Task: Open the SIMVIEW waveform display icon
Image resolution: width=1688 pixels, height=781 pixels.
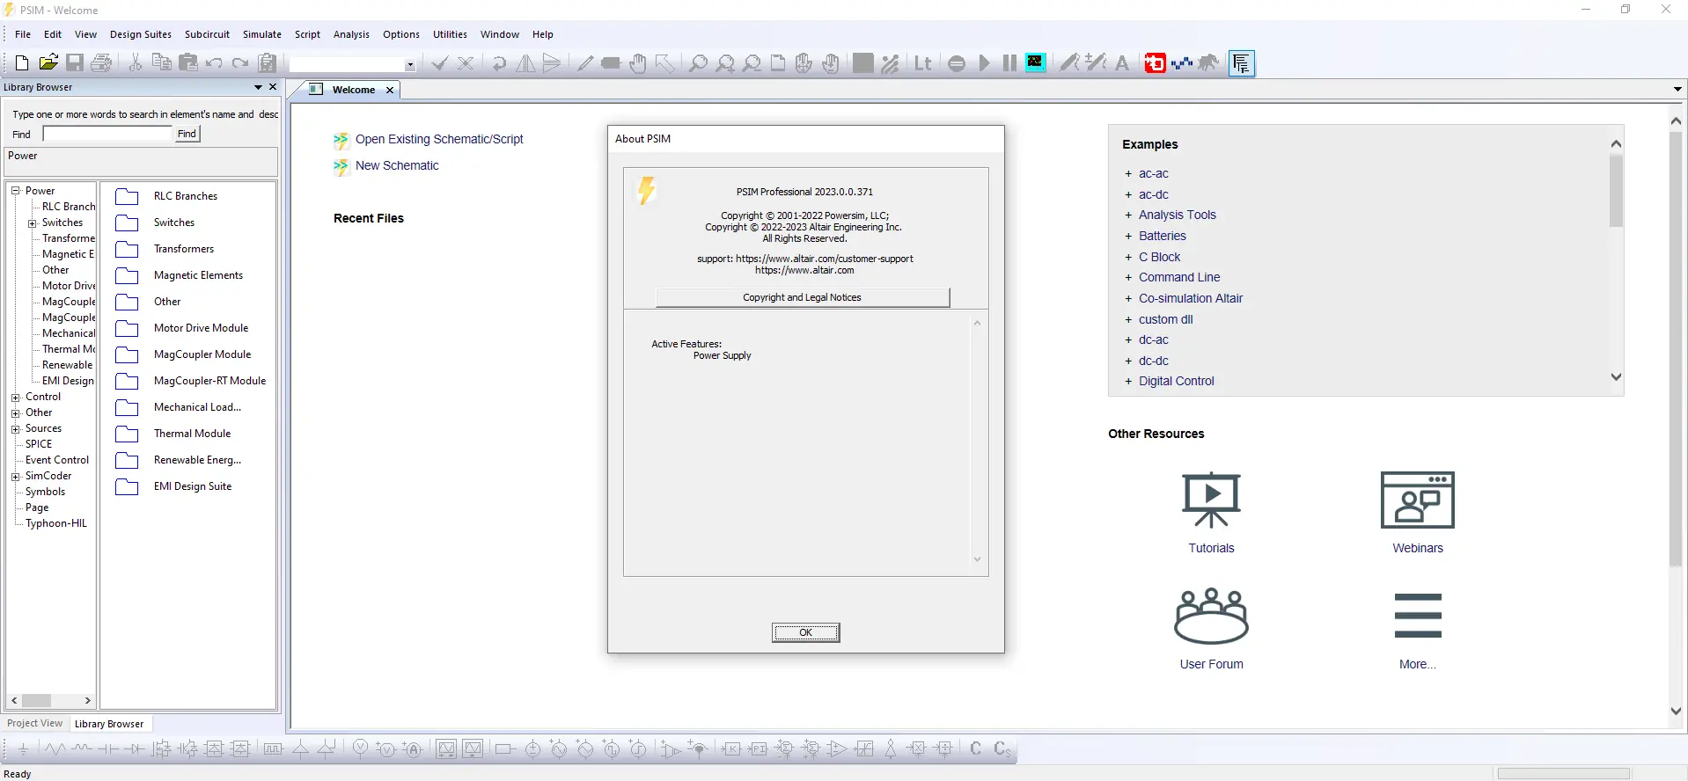Action: pos(1036,62)
